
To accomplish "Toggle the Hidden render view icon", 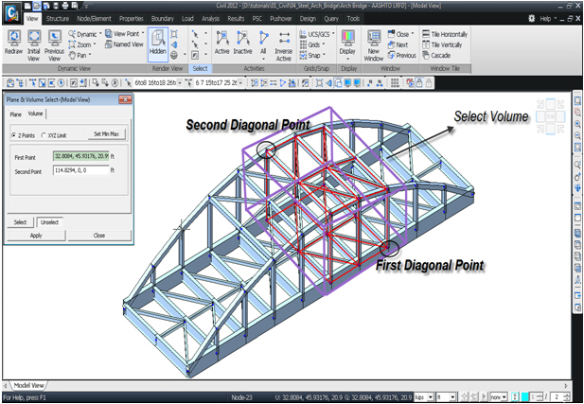I will click(158, 44).
